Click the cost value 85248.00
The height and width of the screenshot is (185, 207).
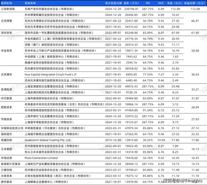click(x=131, y=33)
